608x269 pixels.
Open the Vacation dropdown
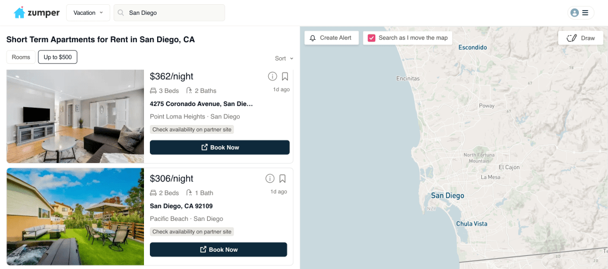(87, 12)
